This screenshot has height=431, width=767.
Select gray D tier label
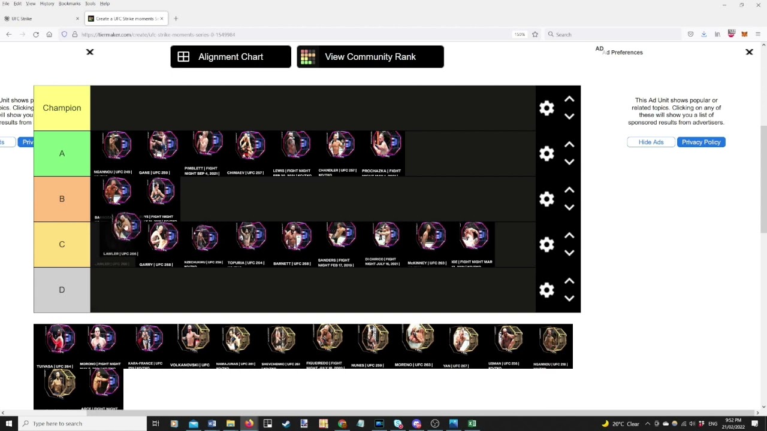point(62,290)
